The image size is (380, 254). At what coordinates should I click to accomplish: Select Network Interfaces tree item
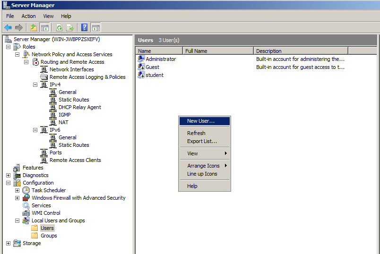(71, 69)
